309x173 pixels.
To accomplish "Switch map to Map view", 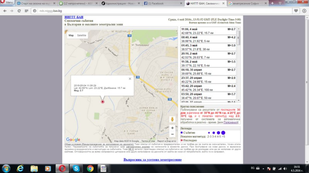I will [71, 35].
